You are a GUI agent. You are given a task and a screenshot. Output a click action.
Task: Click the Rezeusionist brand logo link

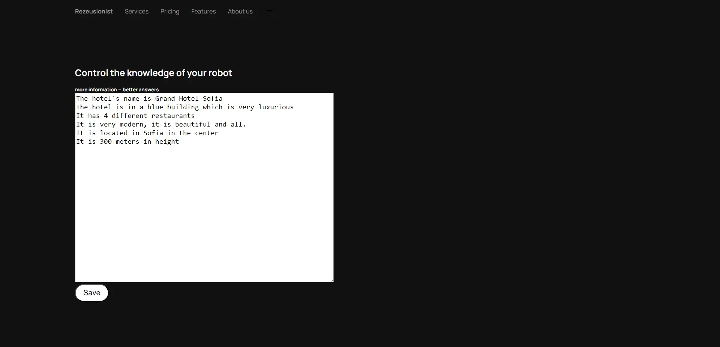[94, 12]
